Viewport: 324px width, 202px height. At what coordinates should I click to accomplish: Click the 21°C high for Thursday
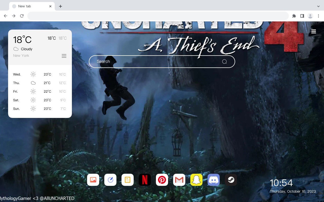point(47,83)
